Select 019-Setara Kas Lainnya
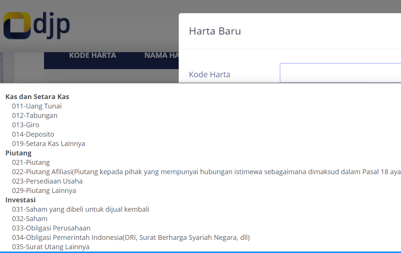This screenshot has height=253, width=401. click(49, 143)
